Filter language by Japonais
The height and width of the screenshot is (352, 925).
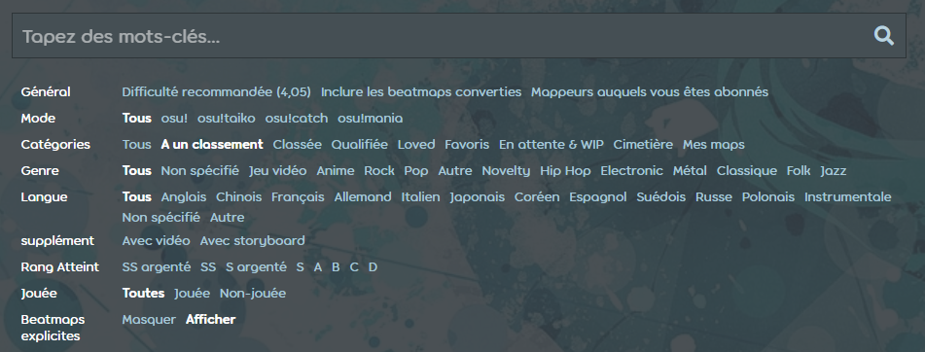coord(478,197)
